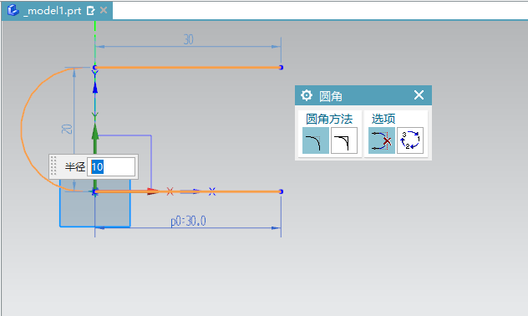Select the lower orange horizontal line
The width and height of the screenshot is (528, 316).
(x=188, y=191)
